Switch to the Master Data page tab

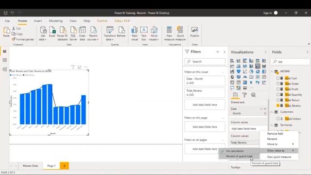pyautogui.click(x=30, y=166)
